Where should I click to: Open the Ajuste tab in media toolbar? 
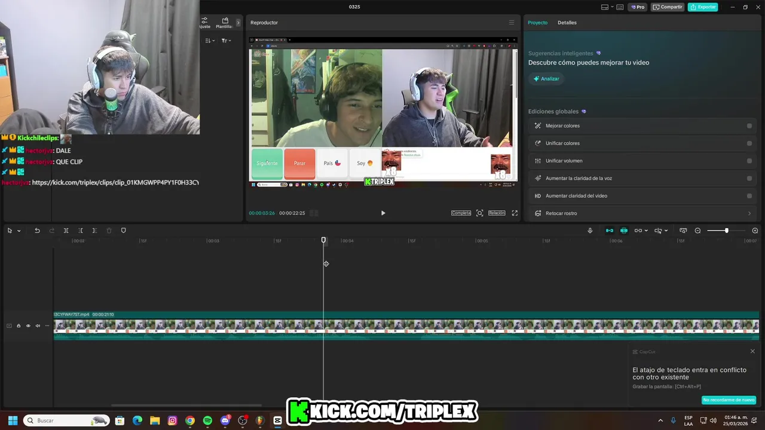pyautogui.click(x=204, y=23)
